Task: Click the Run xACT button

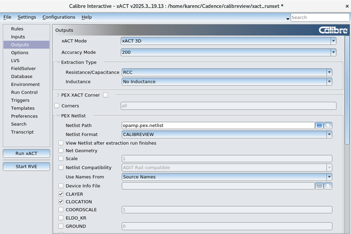Action: pos(26,154)
